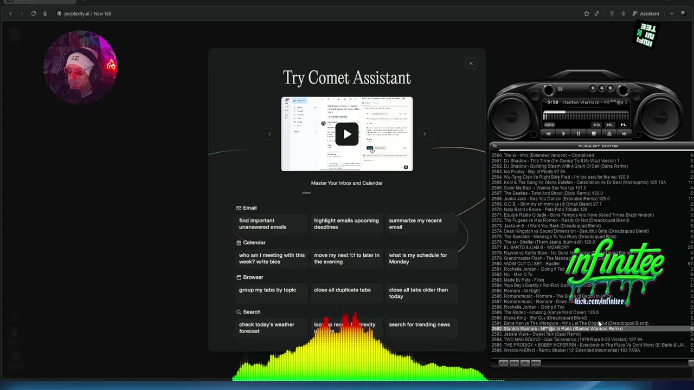Viewport: 694px width, 390px height.
Task: Show the previous carousel slide
Action: (x=269, y=134)
